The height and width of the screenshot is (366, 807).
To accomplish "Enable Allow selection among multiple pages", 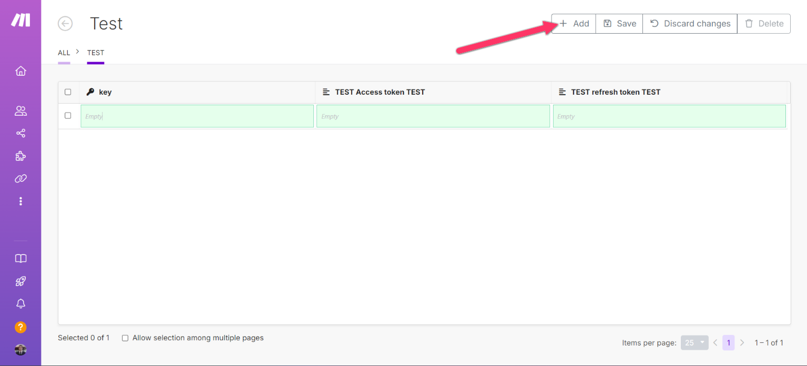I will point(125,338).
